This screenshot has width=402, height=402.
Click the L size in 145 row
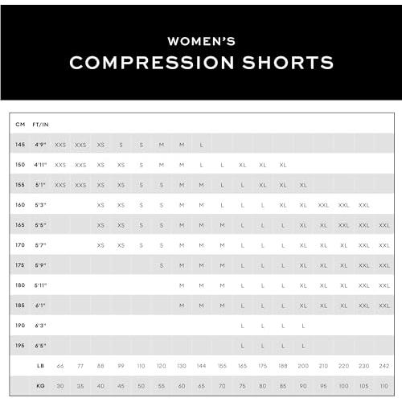[x=201, y=145]
